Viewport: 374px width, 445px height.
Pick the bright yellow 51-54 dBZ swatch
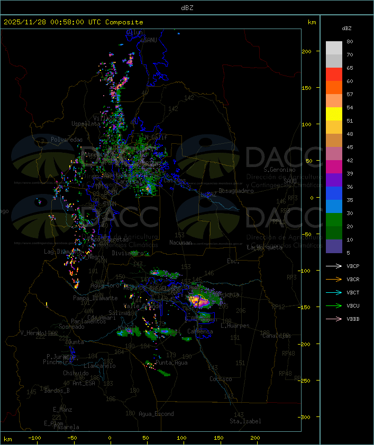pos(334,114)
